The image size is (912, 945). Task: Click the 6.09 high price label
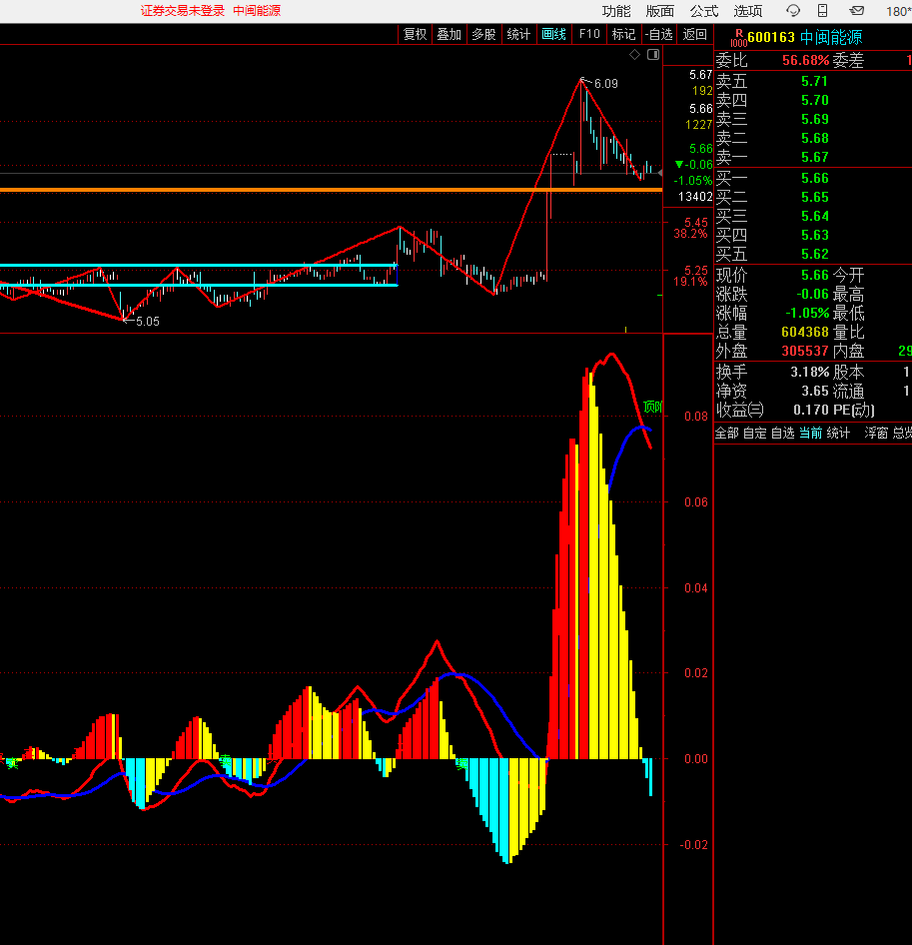point(605,84)
